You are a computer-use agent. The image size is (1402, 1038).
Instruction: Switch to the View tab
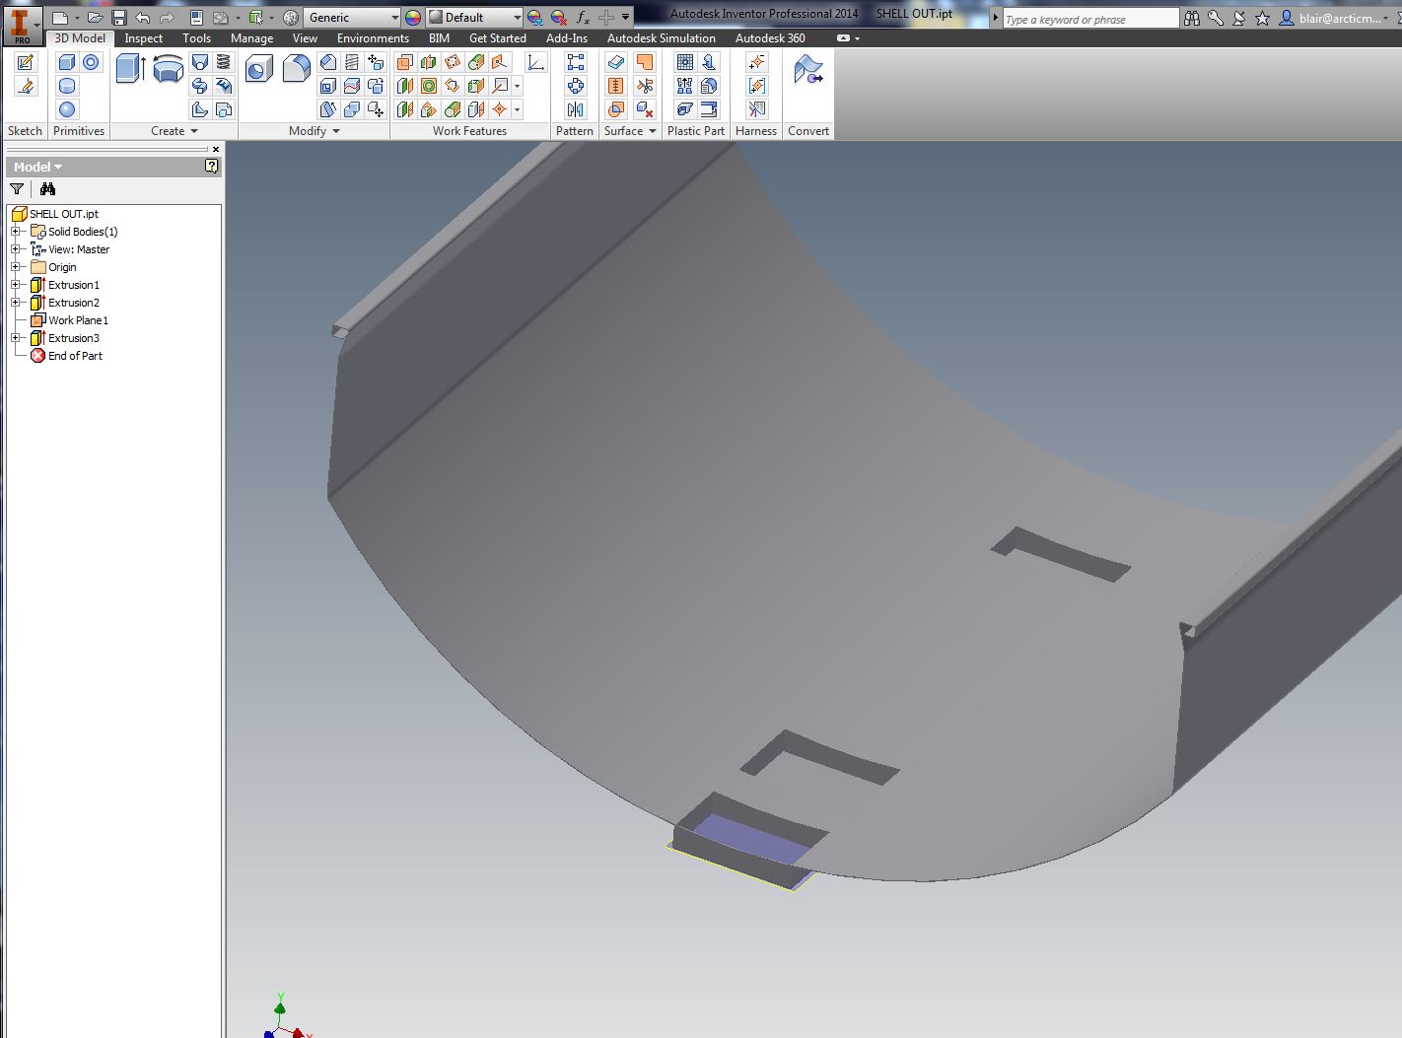click(x=305, y=38)
